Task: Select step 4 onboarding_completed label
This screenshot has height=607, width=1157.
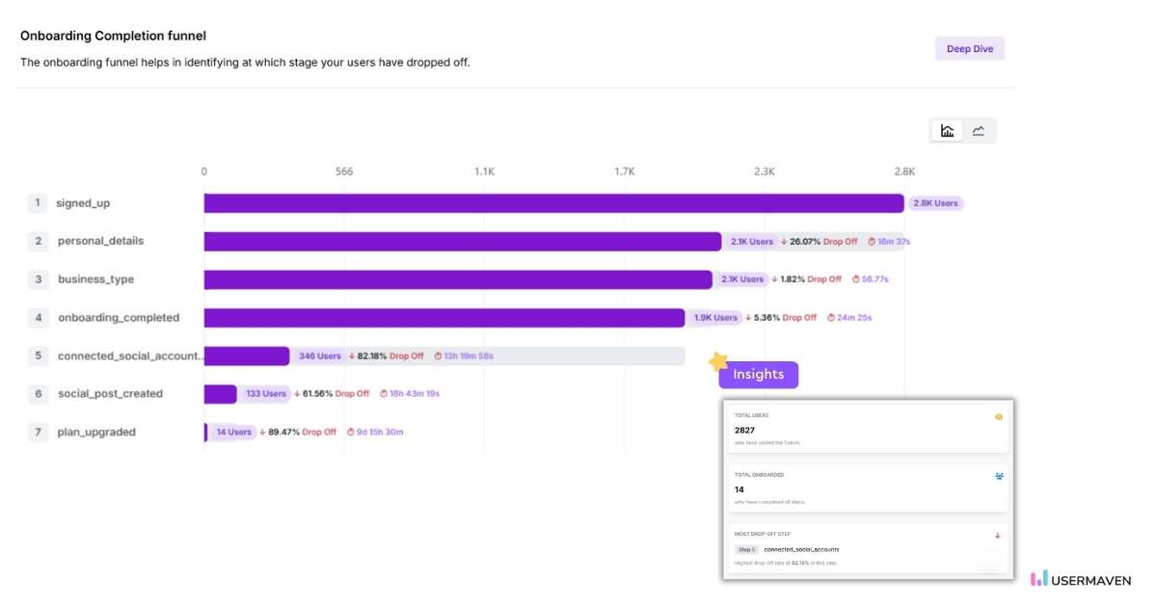Action: [118, 318]
